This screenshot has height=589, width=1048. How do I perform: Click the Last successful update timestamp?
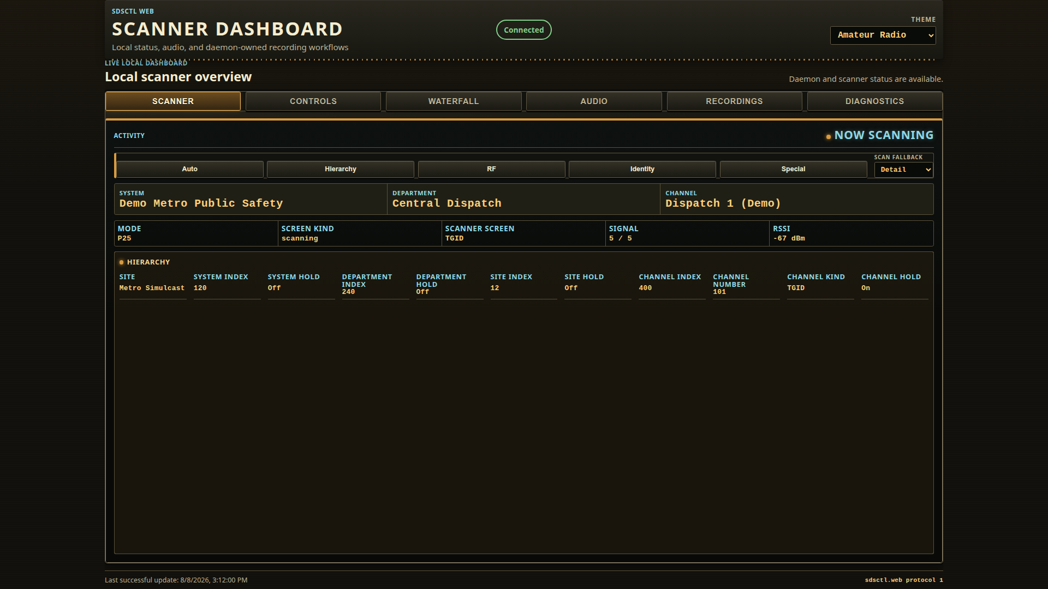pyautogui.click(x=176, y=580)
